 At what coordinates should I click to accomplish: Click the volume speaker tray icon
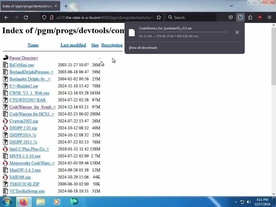pyautogui.click(x=249, y=202)
